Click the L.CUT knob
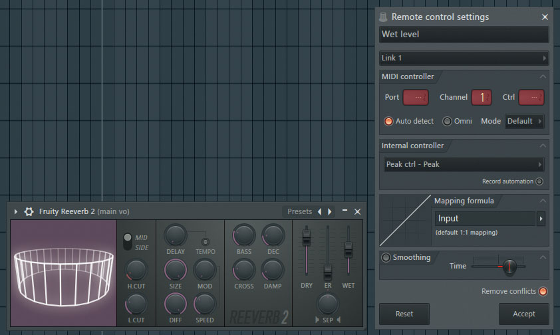 [x=136, y=304]
